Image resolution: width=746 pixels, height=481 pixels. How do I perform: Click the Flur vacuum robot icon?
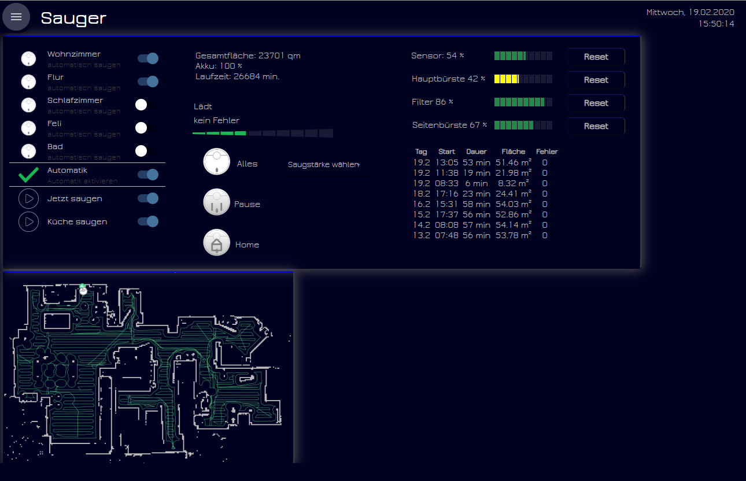(x=28, y=82)
